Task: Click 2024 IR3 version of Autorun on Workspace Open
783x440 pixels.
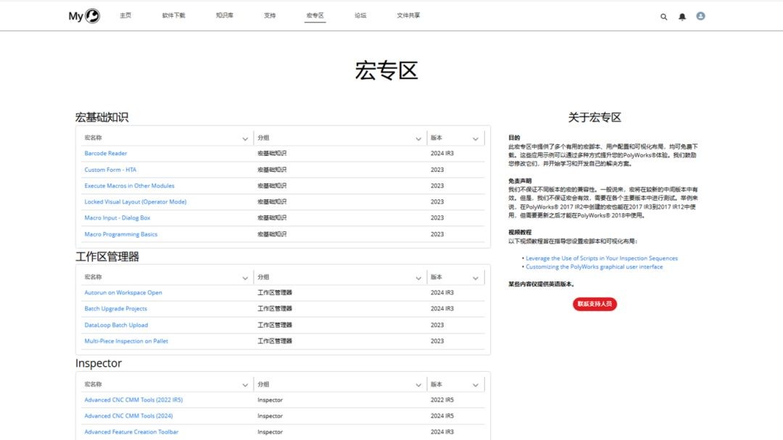Action: pos(442,293)
